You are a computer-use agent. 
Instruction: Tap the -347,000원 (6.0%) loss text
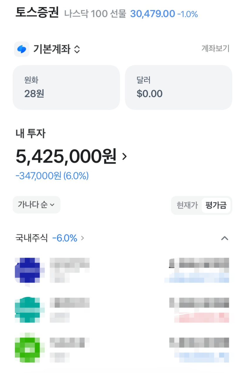coord(52,176)
